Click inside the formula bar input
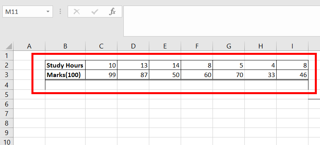Image resolution: width=320 pixels, height=145 pixels. click(222, 21)
